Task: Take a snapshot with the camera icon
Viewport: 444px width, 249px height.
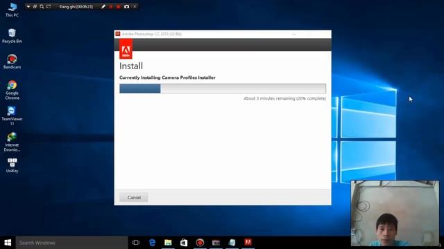Action: [126, 6]
